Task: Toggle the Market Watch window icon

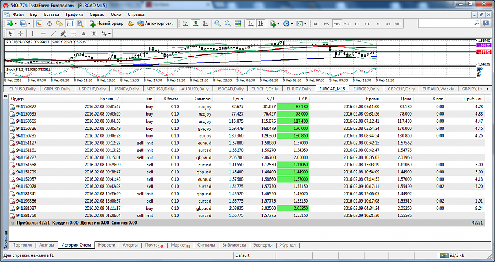Action: (x=39, y=23)
